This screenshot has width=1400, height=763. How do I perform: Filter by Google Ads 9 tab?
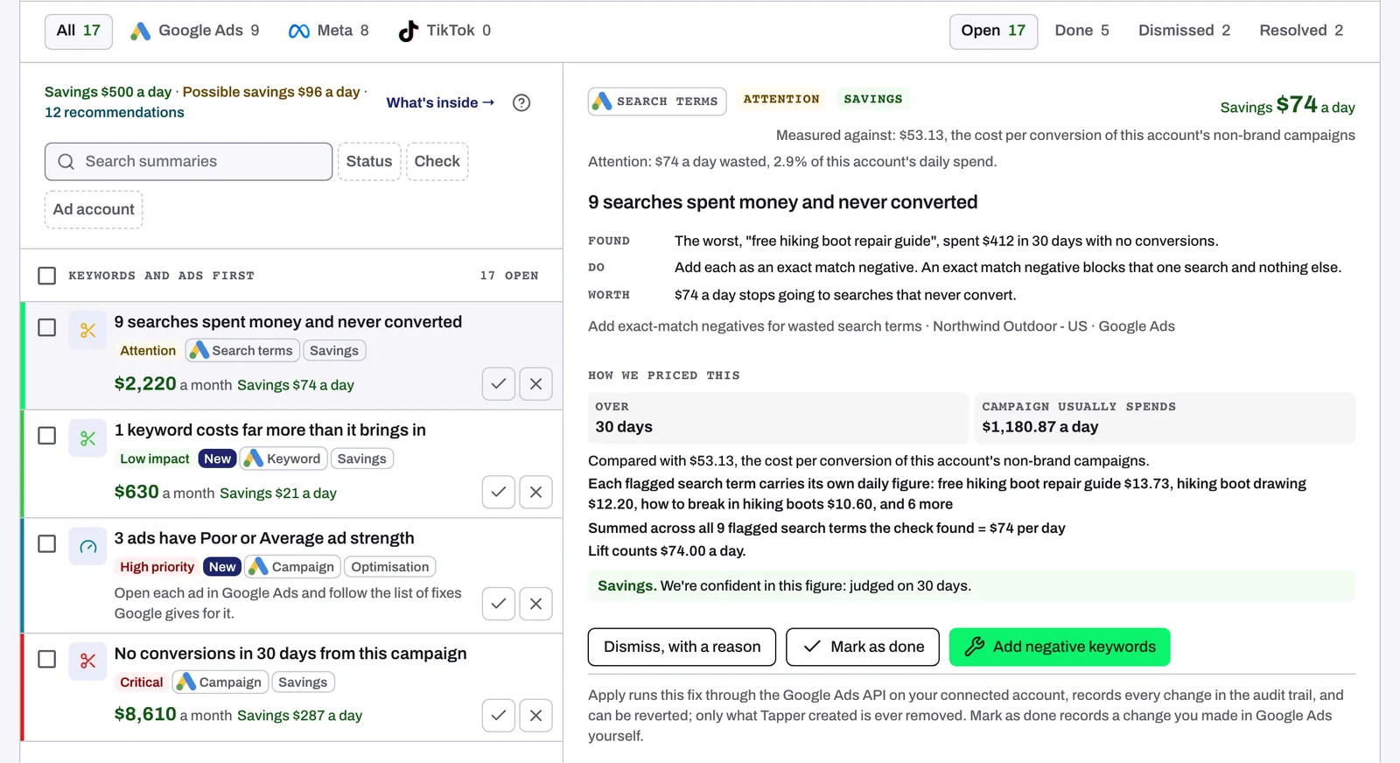pos(194,31)
